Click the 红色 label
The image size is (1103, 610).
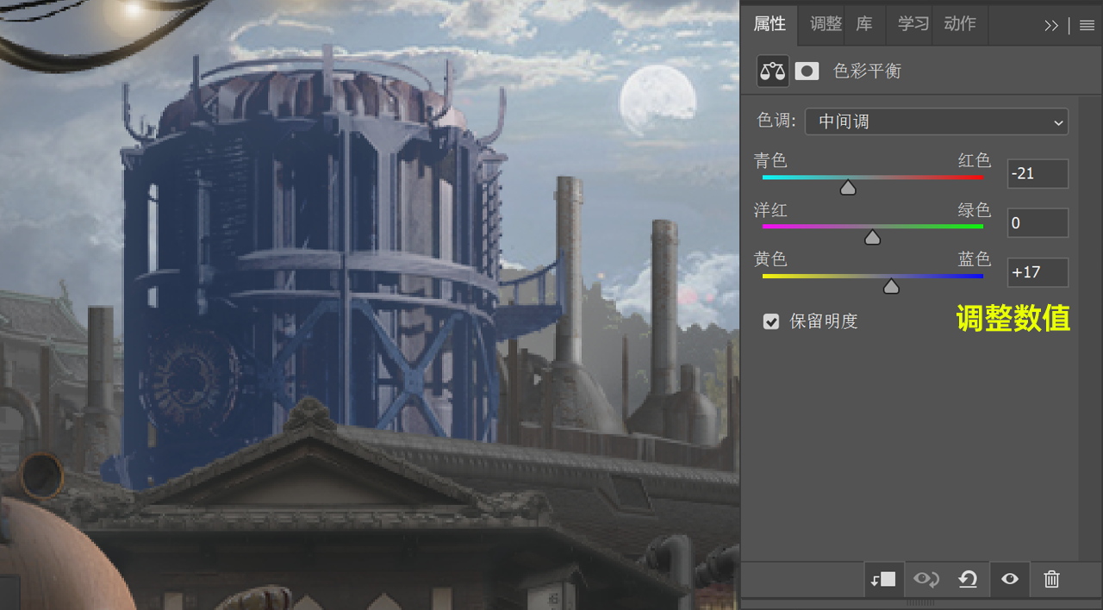pyautogui.click(x=975, y=161)
